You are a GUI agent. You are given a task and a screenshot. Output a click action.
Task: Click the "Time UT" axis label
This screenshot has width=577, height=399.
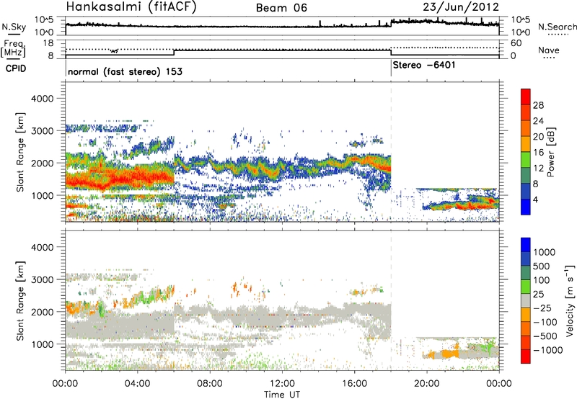click(282, 395)
